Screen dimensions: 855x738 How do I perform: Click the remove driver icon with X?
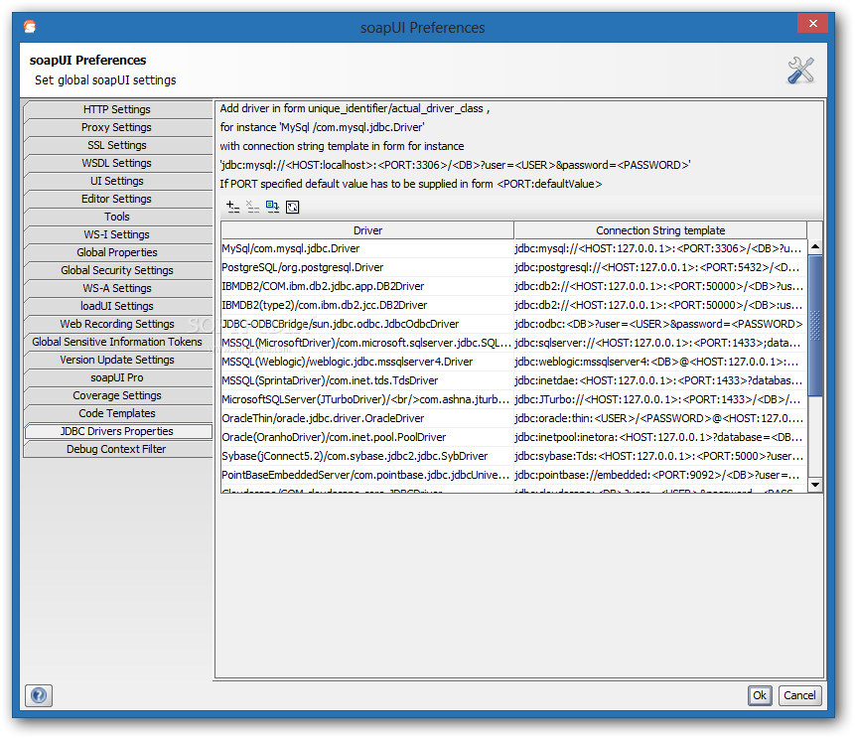coord(252,207)
